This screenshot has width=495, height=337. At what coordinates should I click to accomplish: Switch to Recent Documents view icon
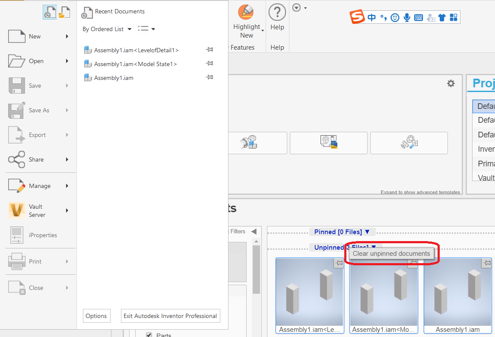coord(50,12)
